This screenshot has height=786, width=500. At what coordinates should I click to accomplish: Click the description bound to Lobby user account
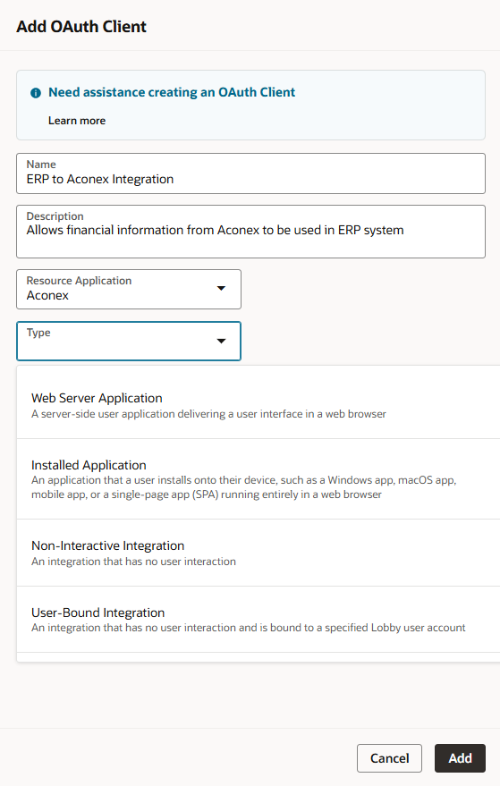pyautogui.click(x=249, y=628)
